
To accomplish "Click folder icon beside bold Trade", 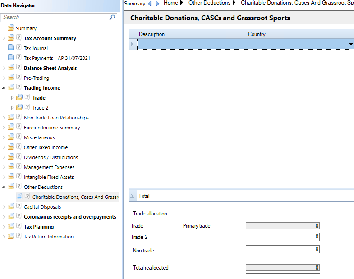I will 19,97.
